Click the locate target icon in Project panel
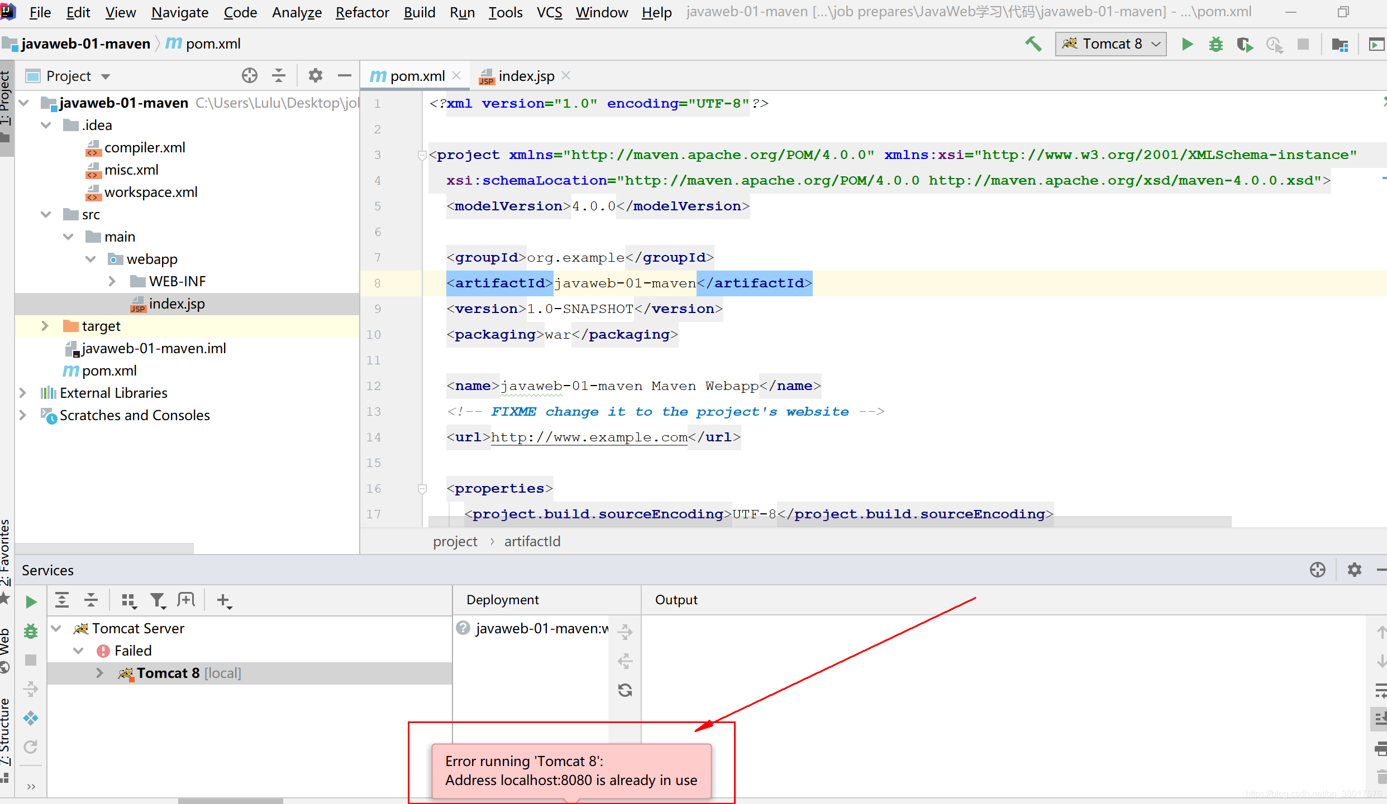1387x804 pixels. tap(250, 75)
